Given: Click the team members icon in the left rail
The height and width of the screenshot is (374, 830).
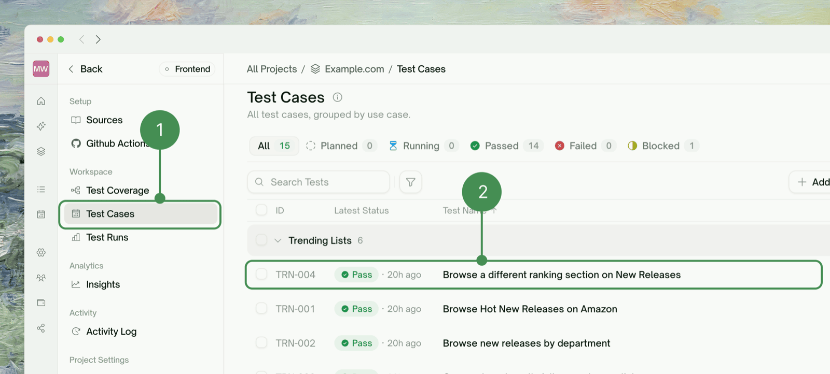Looking at the screenshot, I should [x=41, y=278].
